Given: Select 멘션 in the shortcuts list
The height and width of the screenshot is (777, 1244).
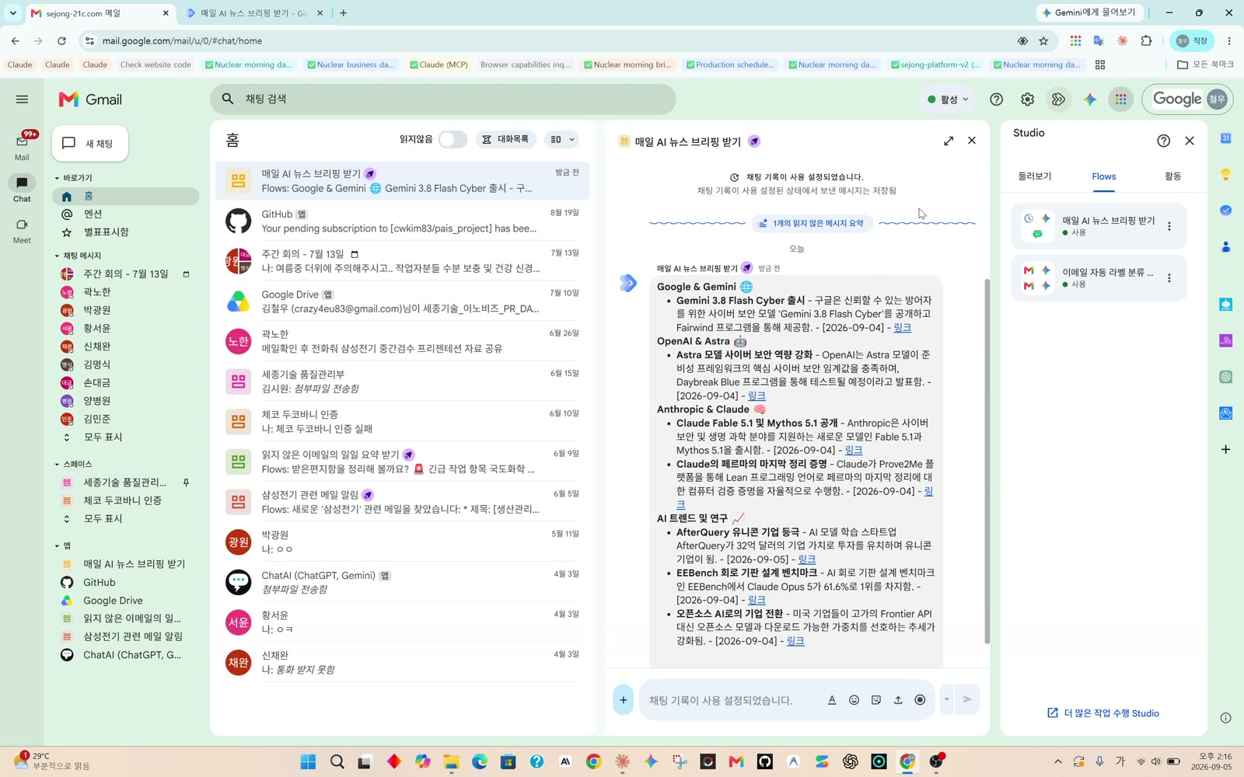Looking at the screenshot, I should 126,214.
